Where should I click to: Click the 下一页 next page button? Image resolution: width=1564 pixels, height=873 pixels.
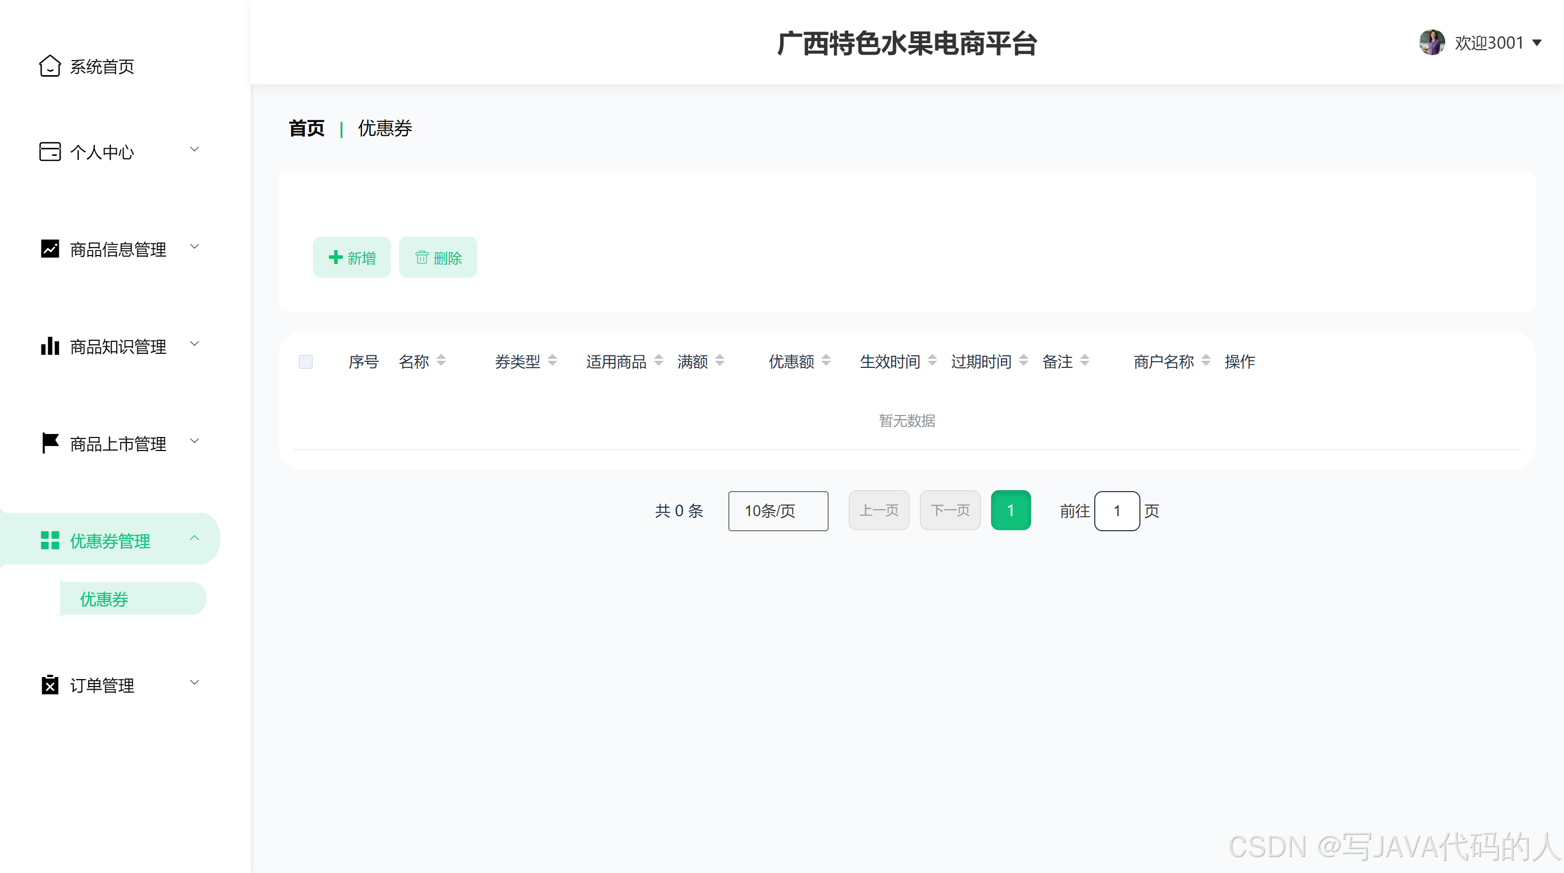pyautogui.click(x=950, y=511)
